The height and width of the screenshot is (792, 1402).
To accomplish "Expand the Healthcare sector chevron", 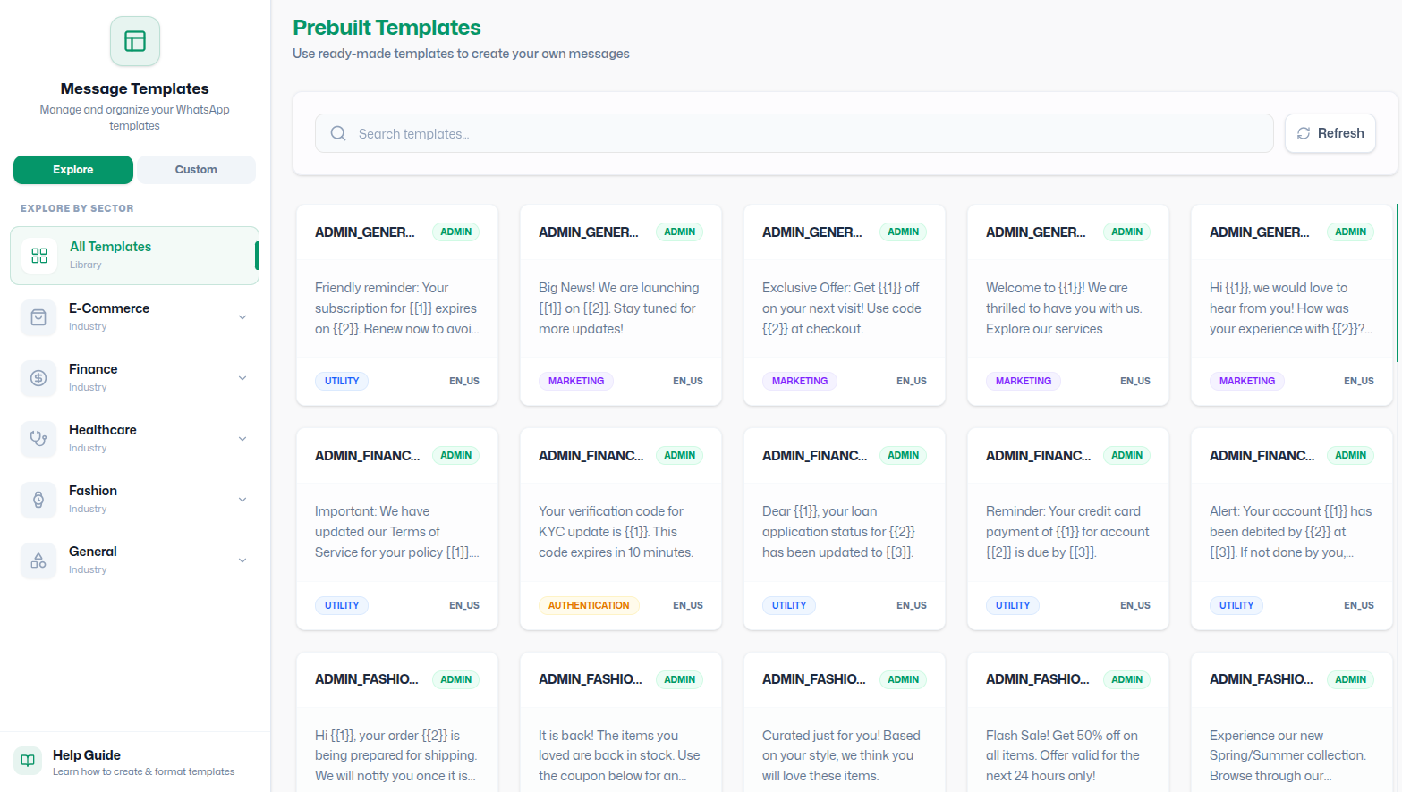I will point(242,439).
